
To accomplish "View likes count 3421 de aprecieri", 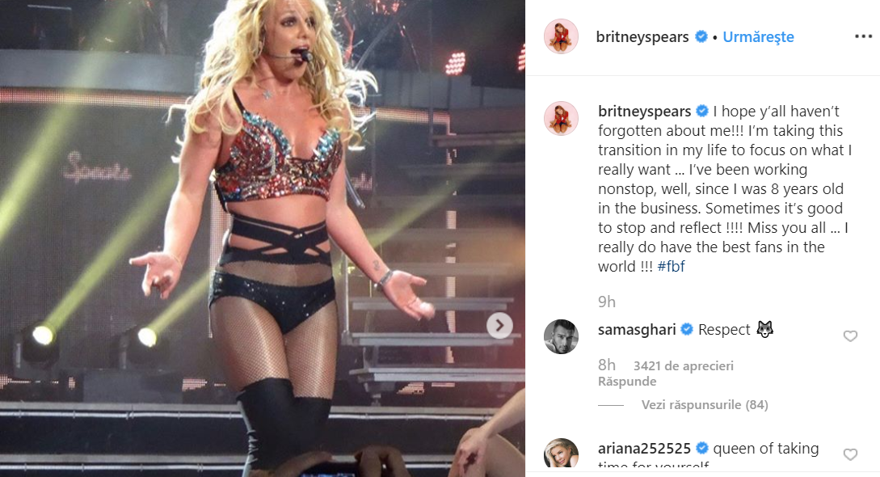I will 684,366.
